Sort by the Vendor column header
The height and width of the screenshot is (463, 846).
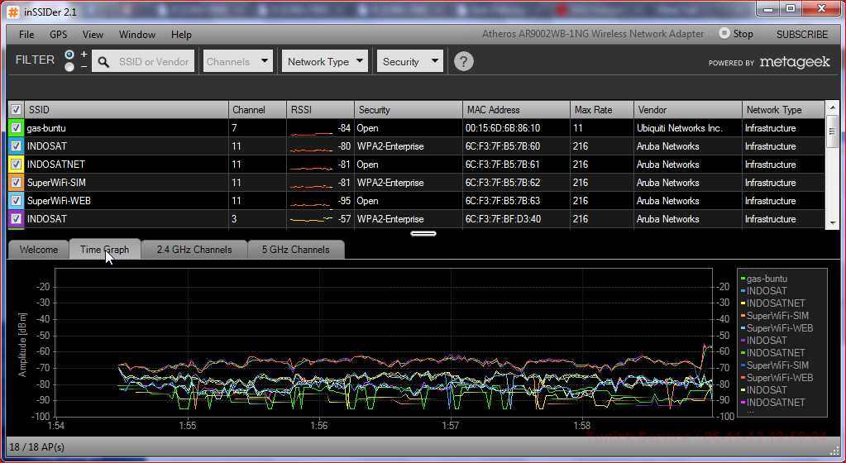pyautogui.click(x=688, y=109)
